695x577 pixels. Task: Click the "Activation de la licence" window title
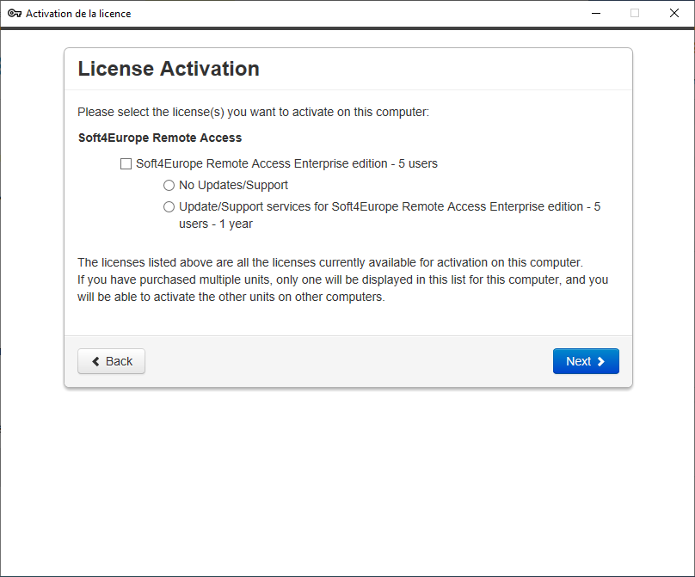pyautogui.click(x=78, y=14)
